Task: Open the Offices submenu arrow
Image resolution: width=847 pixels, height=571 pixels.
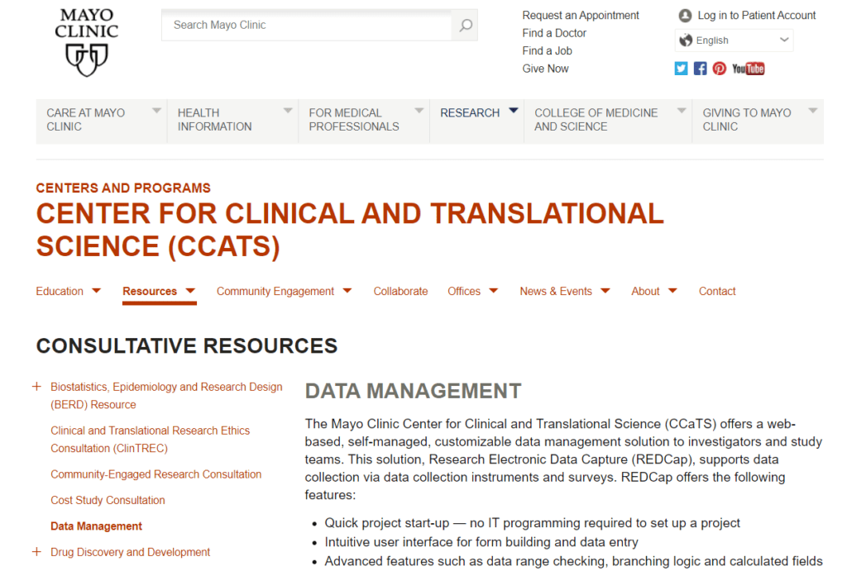Action: click(494, 291)
